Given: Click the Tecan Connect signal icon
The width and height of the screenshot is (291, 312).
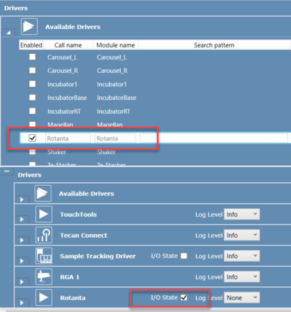Looking at the screenshot, I should tap(44, 235).
